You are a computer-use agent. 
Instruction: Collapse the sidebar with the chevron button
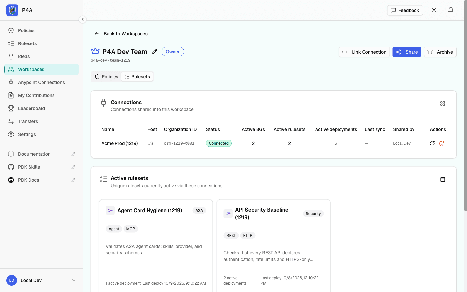(83, 19)
